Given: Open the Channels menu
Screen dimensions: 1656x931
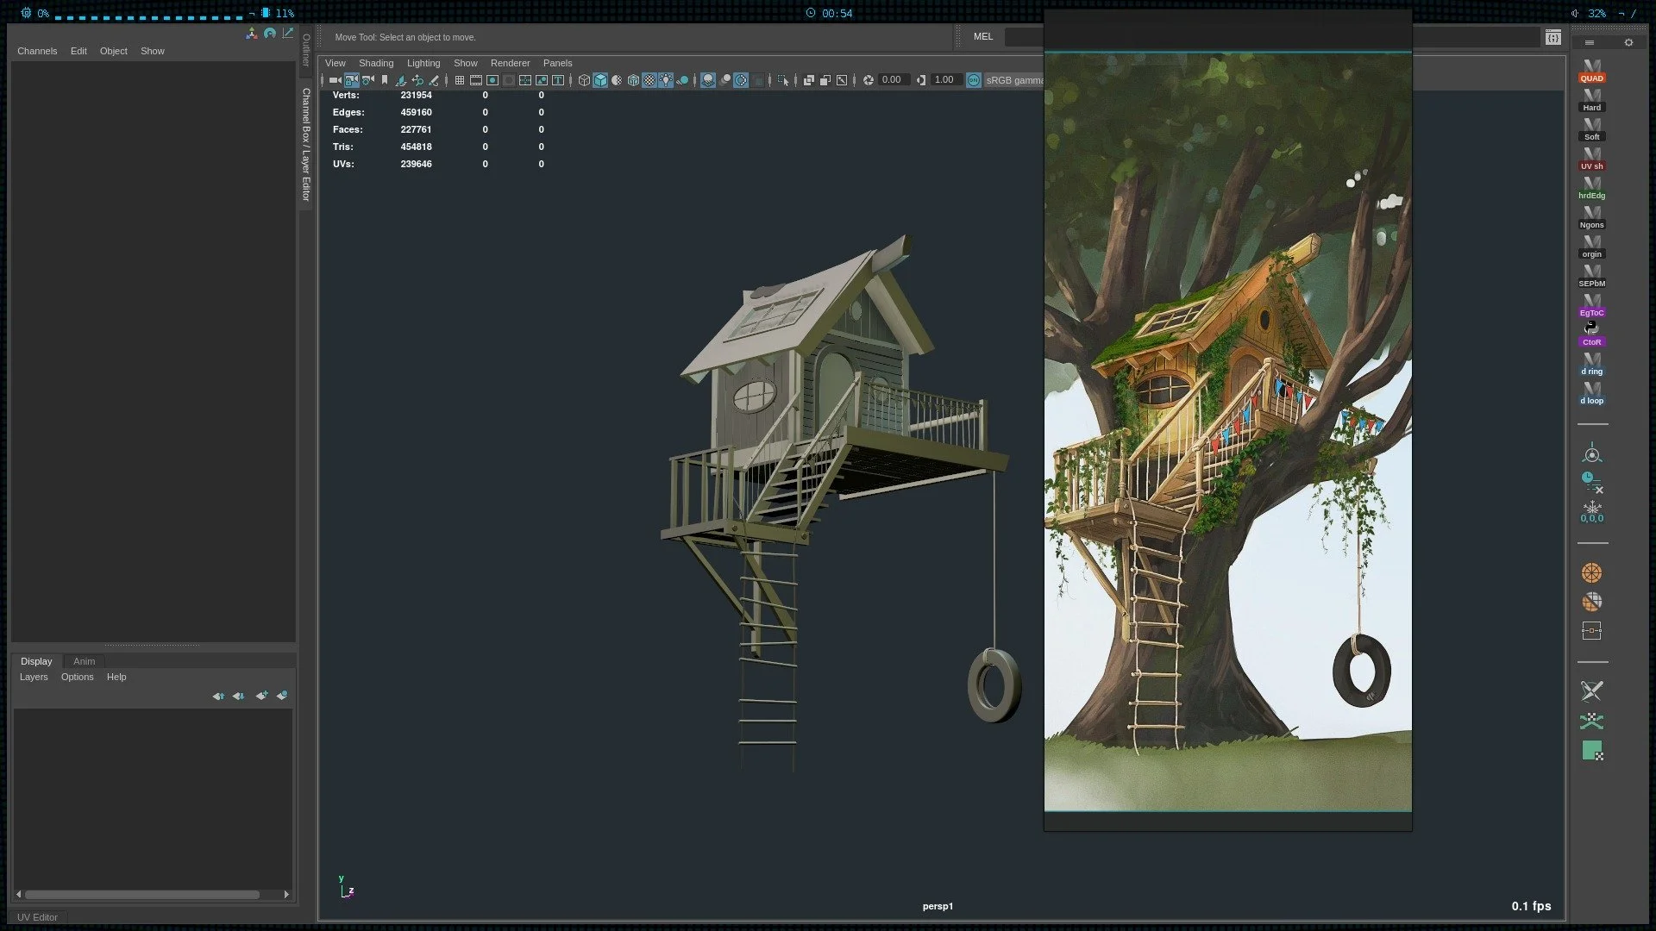Looking at the screenshot, I should pyautogui.click(x=37, y=51).
